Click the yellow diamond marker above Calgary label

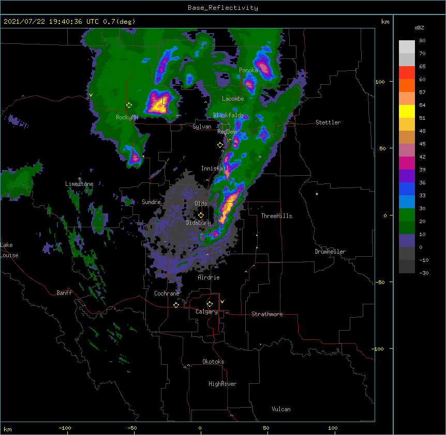[x=210, y=304]
